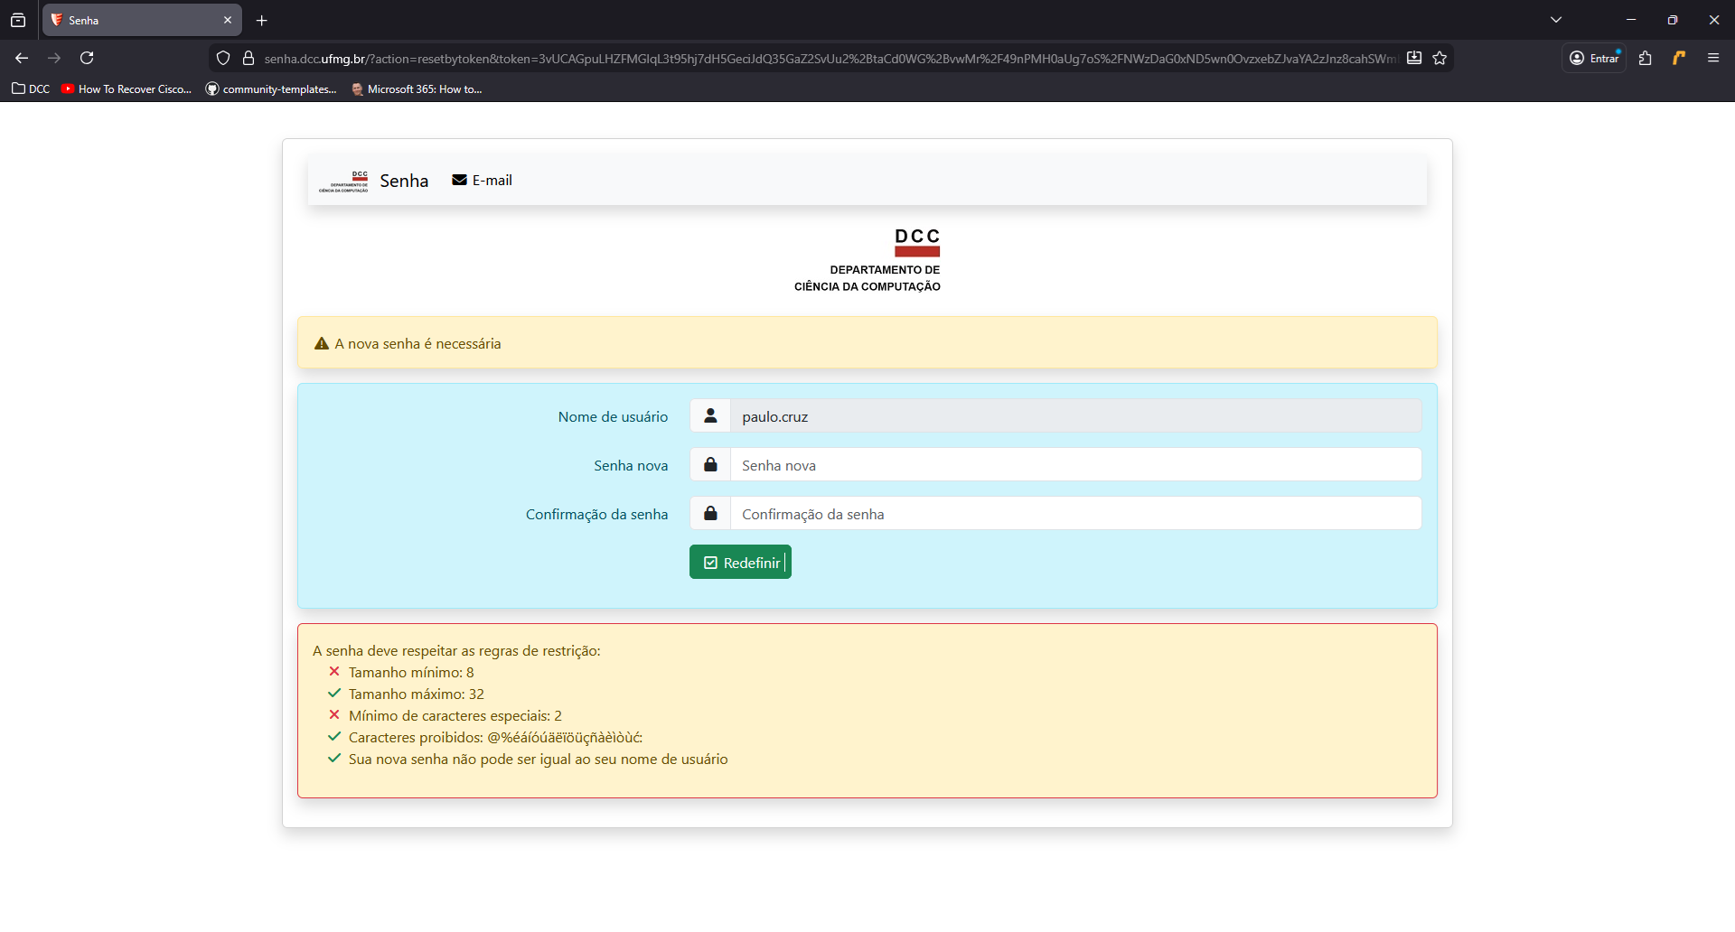Click the Entrar account button

[x=1595, y=58]
